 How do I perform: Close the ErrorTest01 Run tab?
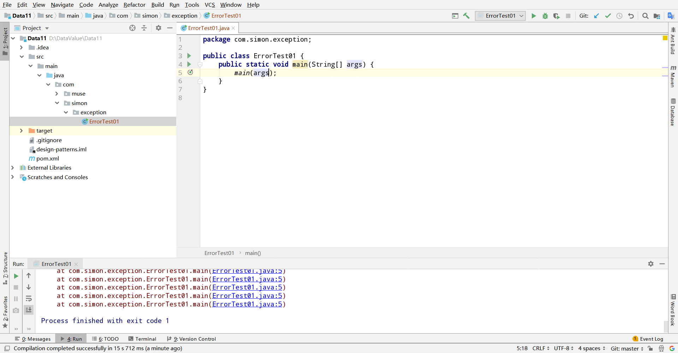pos(76,264)
